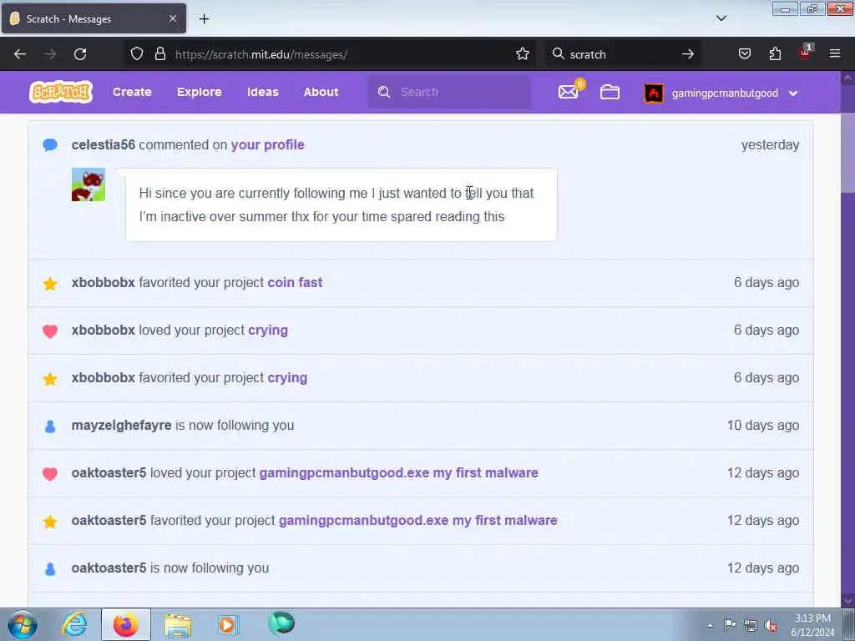The width and height of the screenshot is (855, 641).
Task: Click the taskbar clock
Action: click(812, 625)
